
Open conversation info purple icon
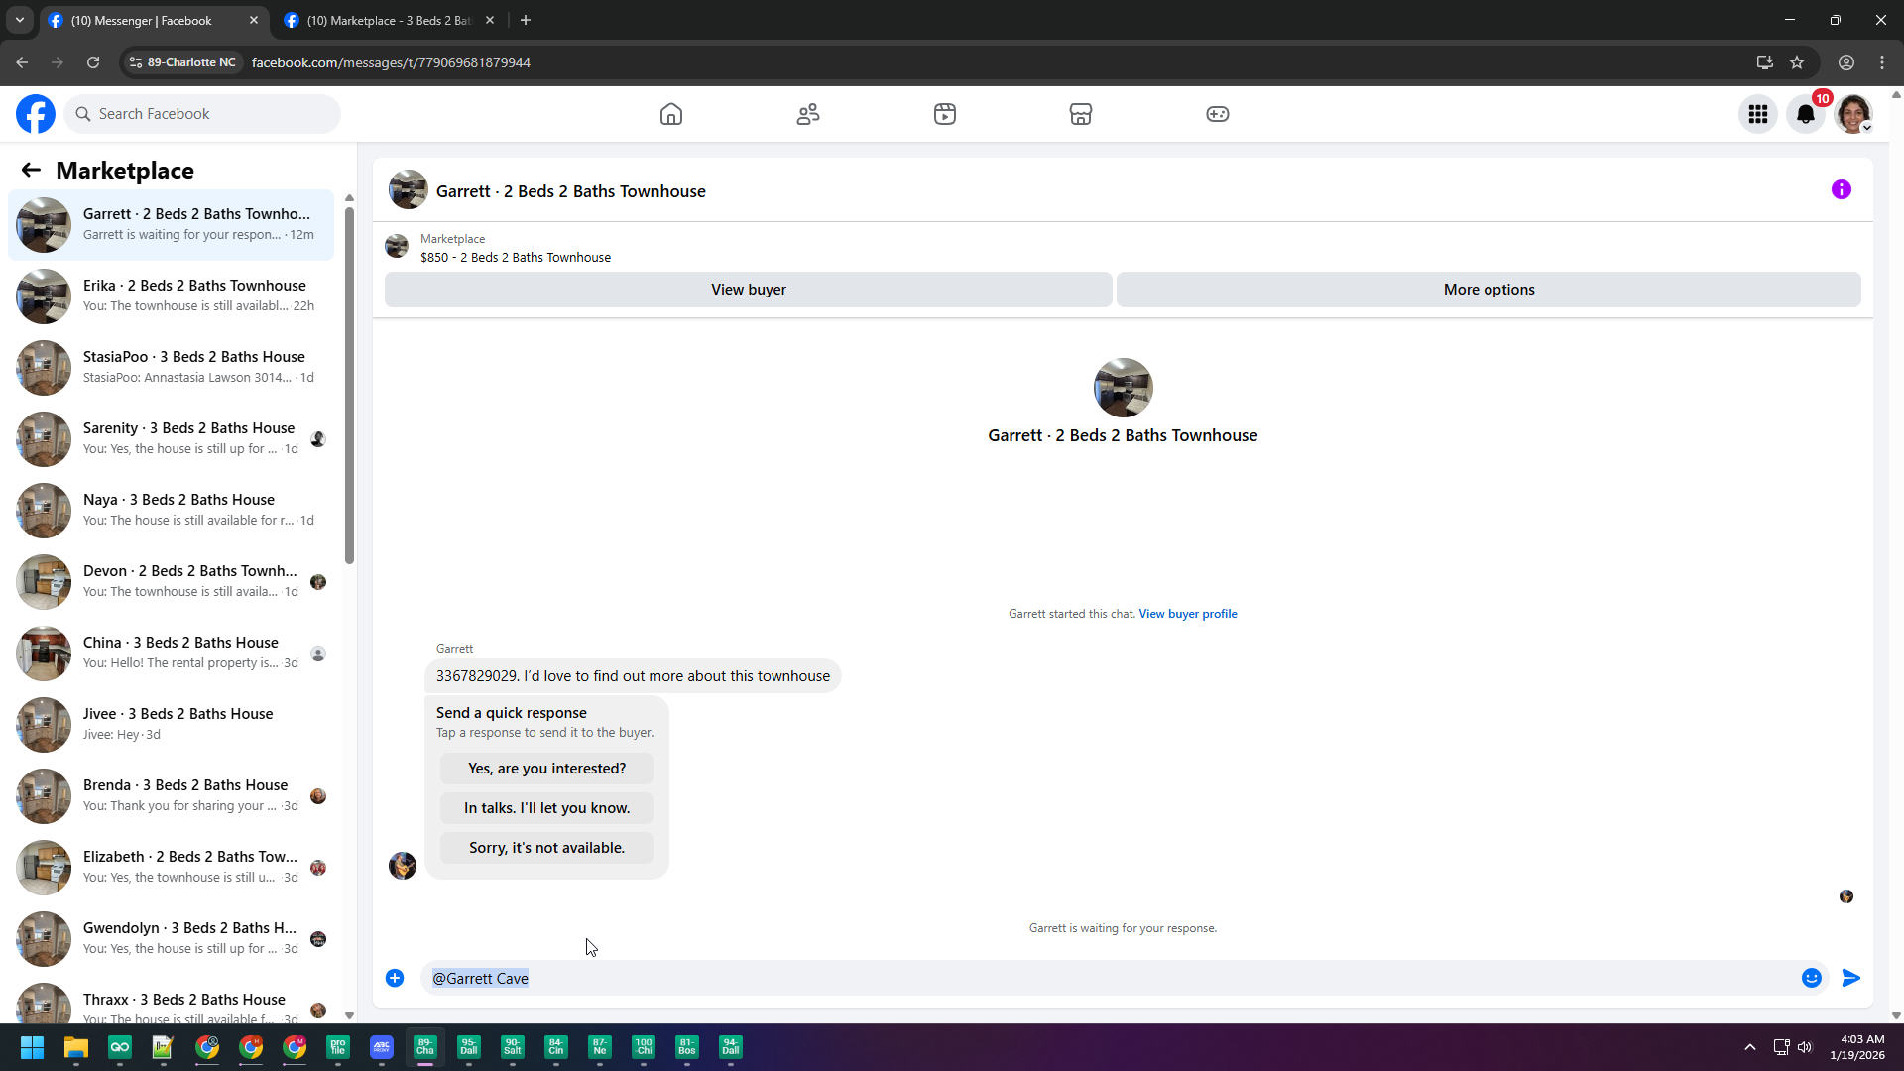click(1842, 189)
